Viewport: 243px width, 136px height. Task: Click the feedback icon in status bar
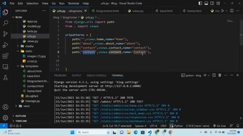pyautogui.click(x=231, y=126)
